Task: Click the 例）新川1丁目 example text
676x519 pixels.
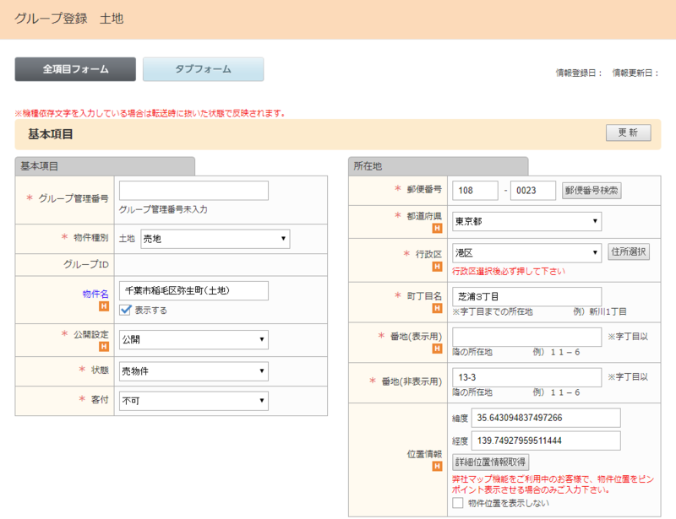Action: point(600,312)
